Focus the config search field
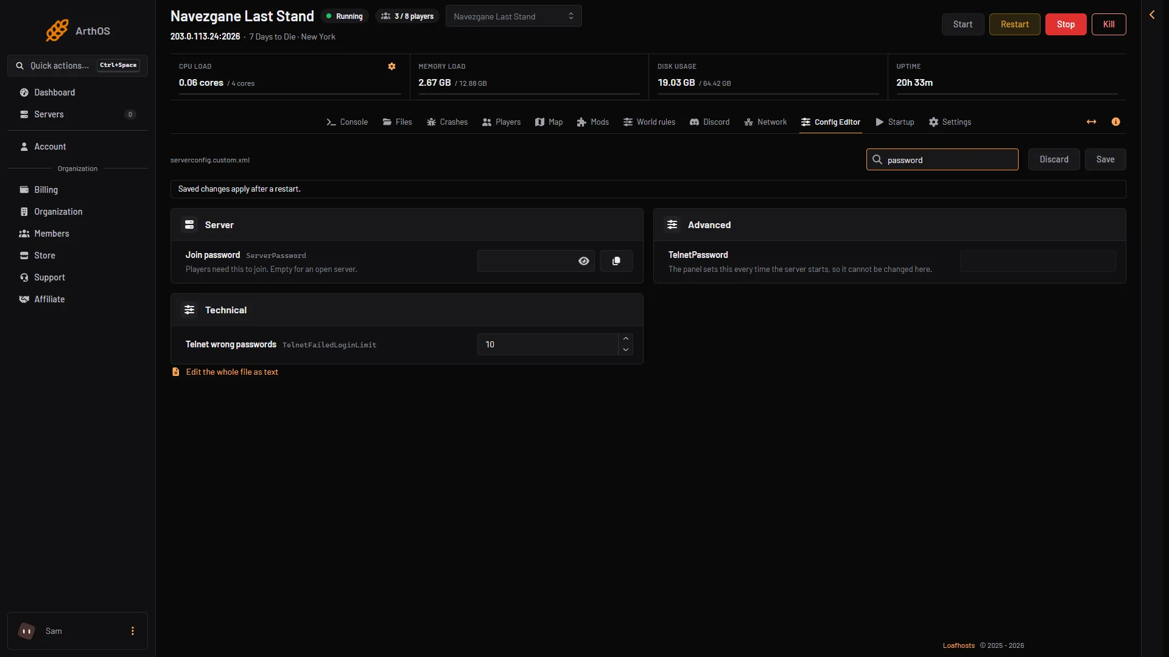This screenshot has width=1169, height=657. [942, 159]
